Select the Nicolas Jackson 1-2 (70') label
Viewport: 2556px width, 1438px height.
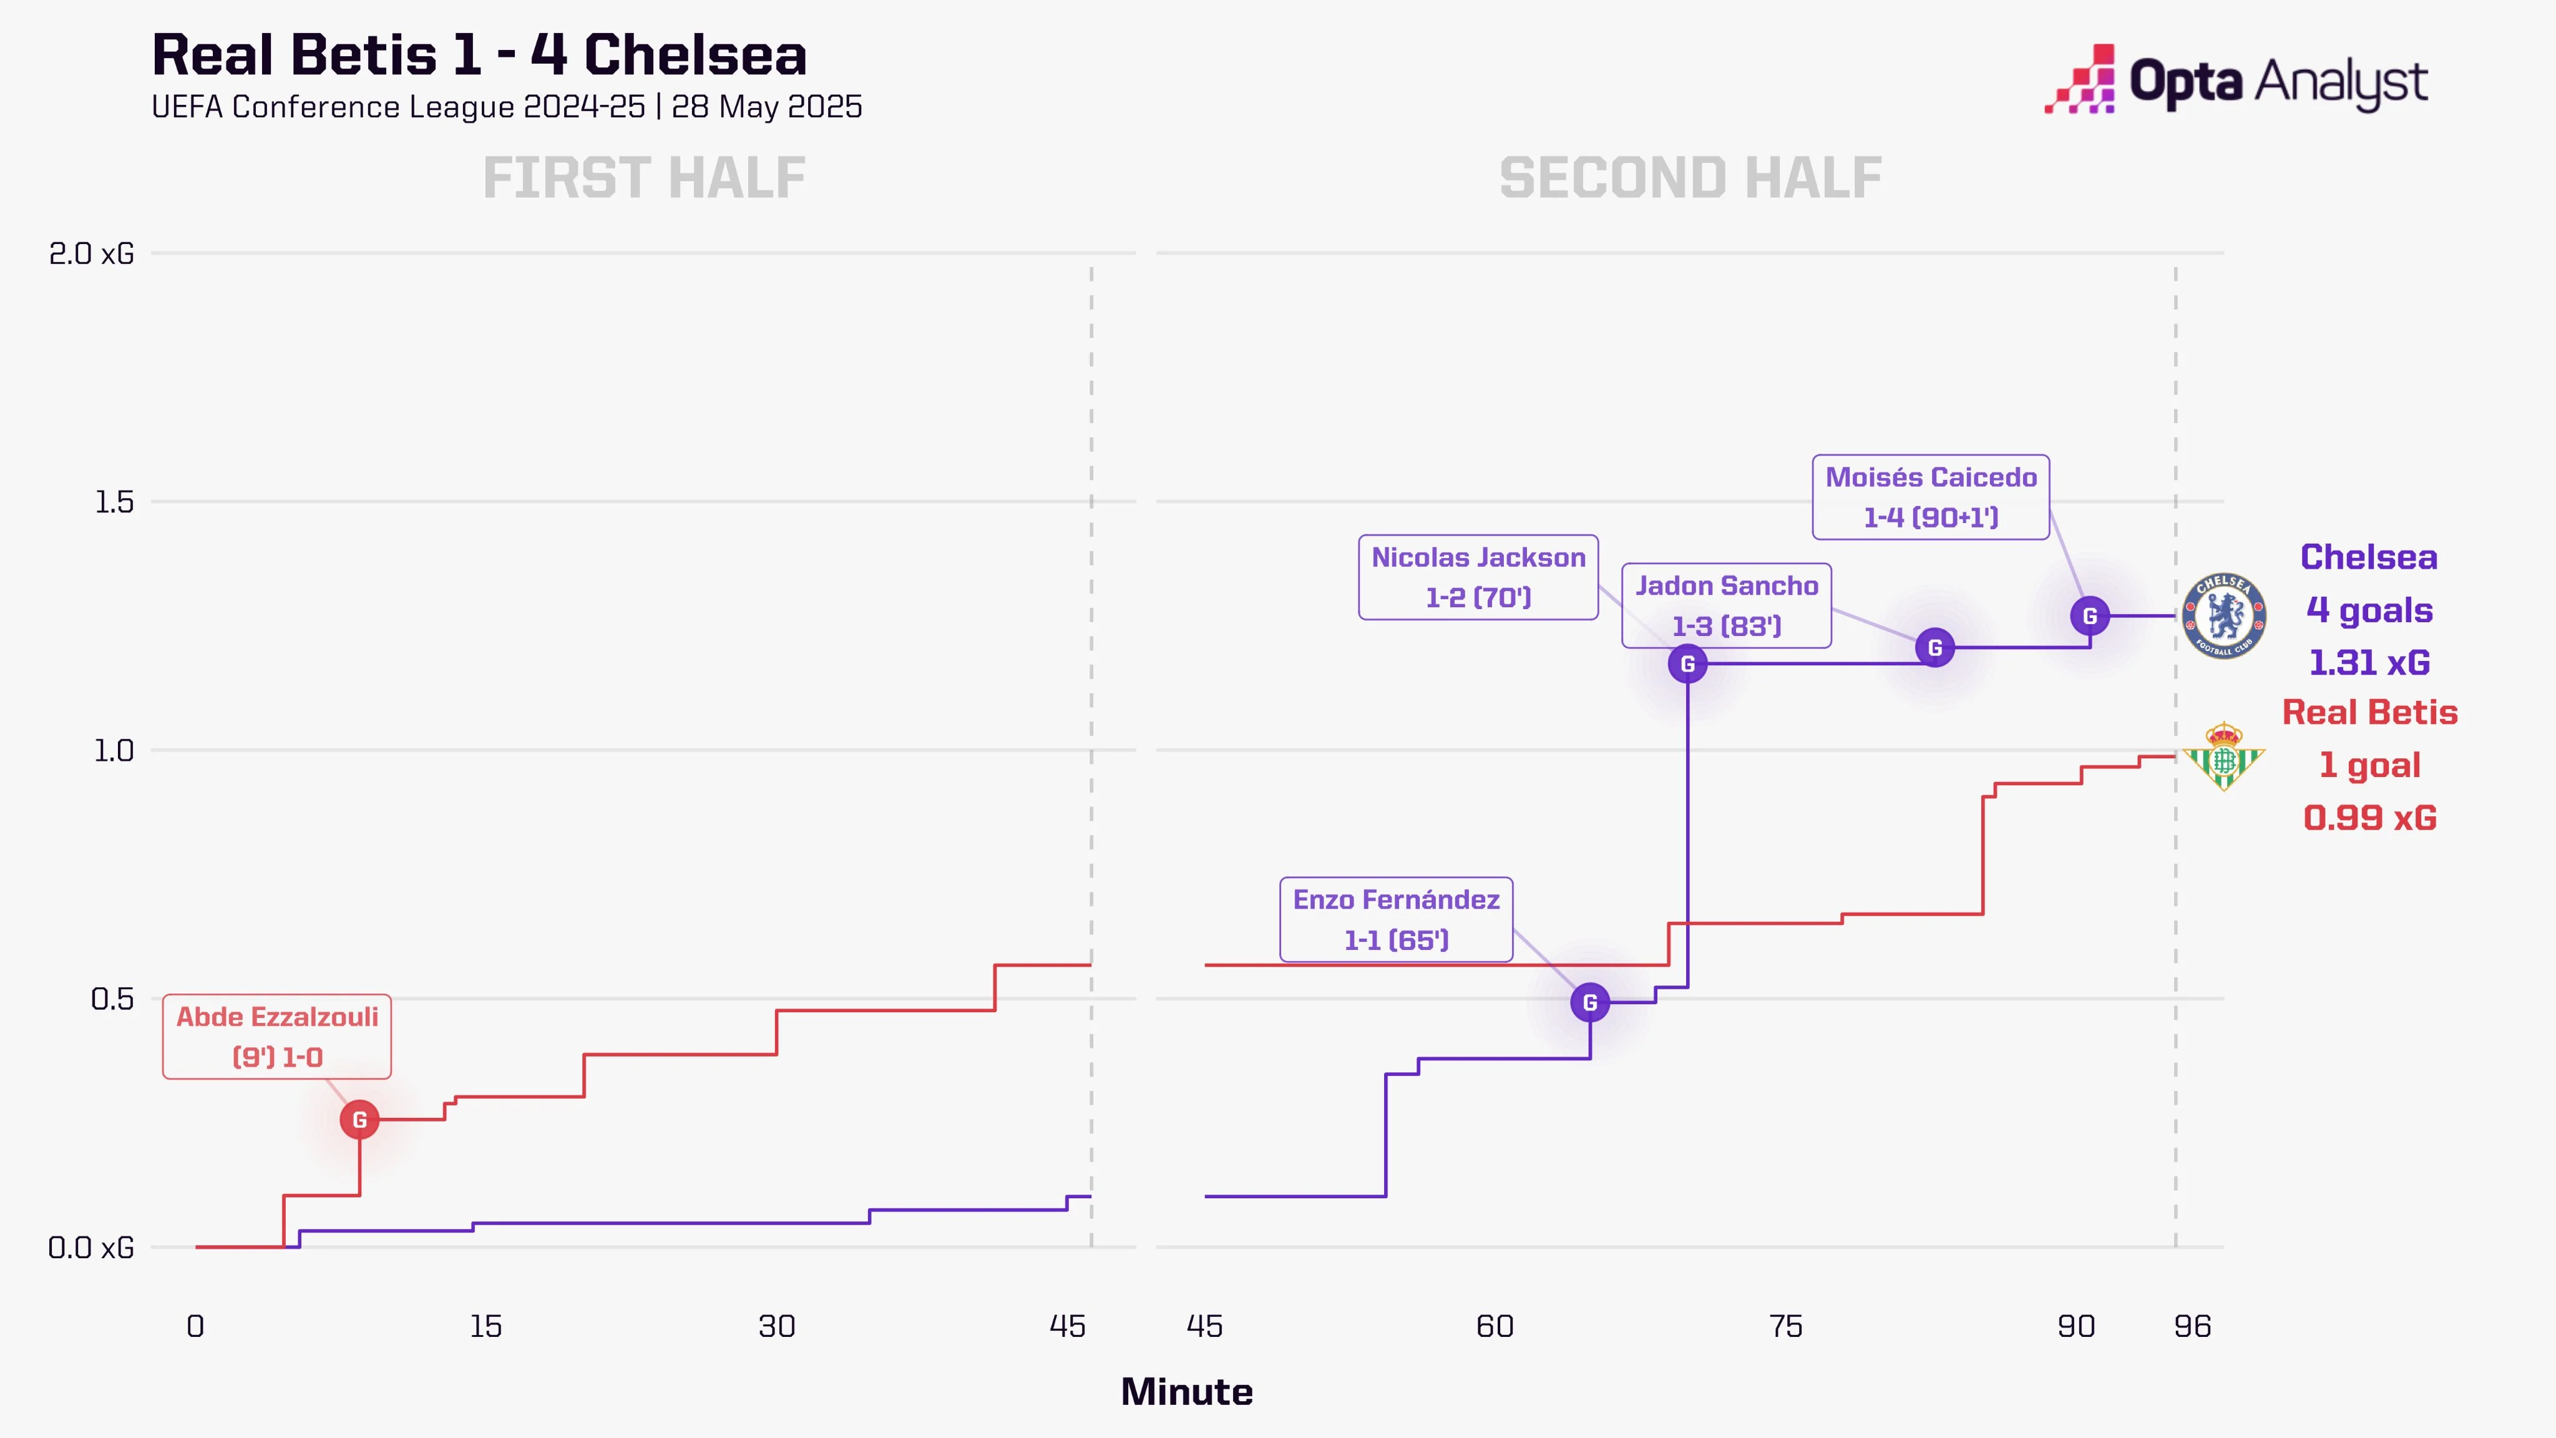coord(1478,577)
